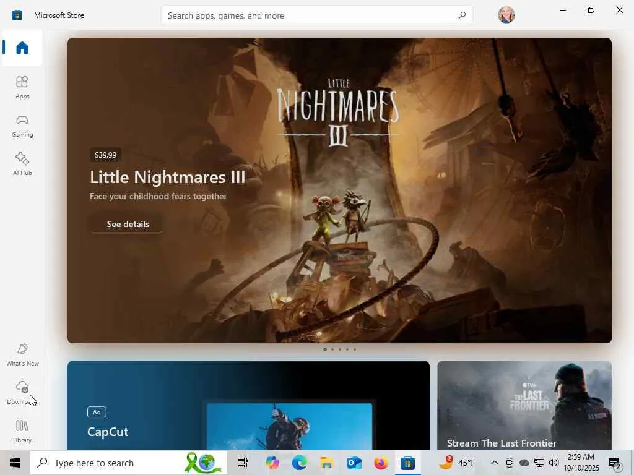634x475 pixels.
Task: Click the Little Nightmares III title text
Action: coord(167,177)
